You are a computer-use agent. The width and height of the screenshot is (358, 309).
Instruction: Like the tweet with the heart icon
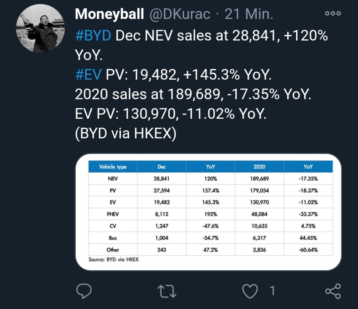click(x=251, y=291)
